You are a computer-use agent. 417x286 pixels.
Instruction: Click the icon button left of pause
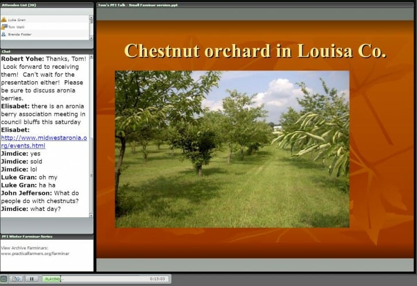(x=17, y=279)
